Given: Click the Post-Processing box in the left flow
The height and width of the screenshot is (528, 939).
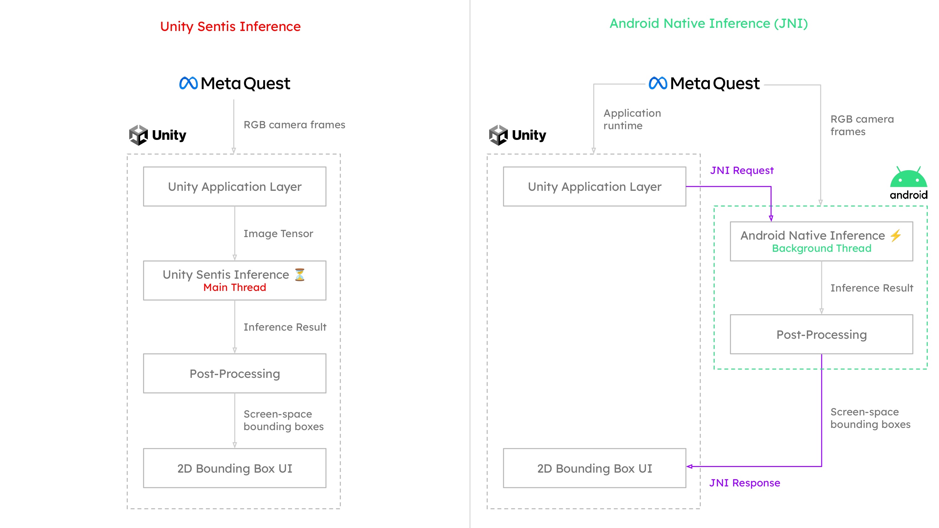Looking at the screenshot, I should coord(234,373).
